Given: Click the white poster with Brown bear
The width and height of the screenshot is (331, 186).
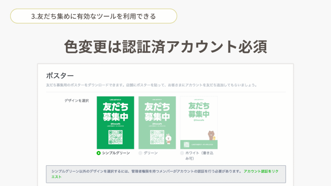Looking at the screenshot, I should (199, 122).
